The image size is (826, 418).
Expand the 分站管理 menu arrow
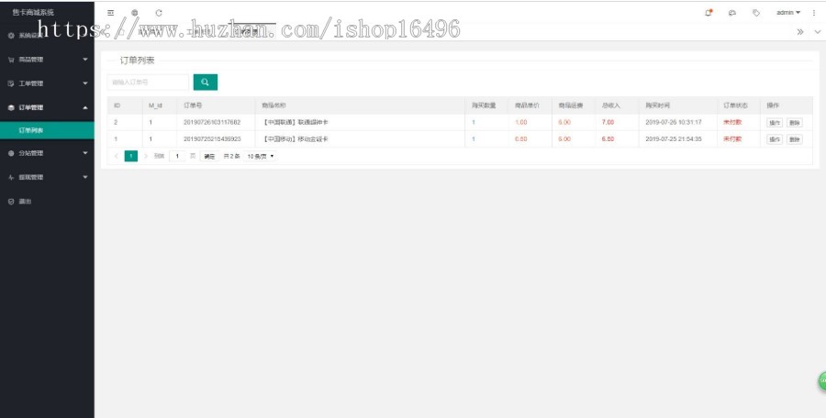point(85,153)
